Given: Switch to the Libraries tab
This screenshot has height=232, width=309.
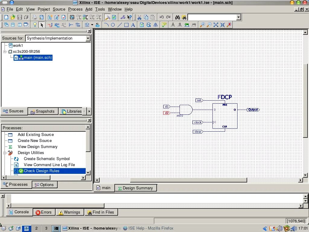Looking at the screenshot, I should (72, 111).
